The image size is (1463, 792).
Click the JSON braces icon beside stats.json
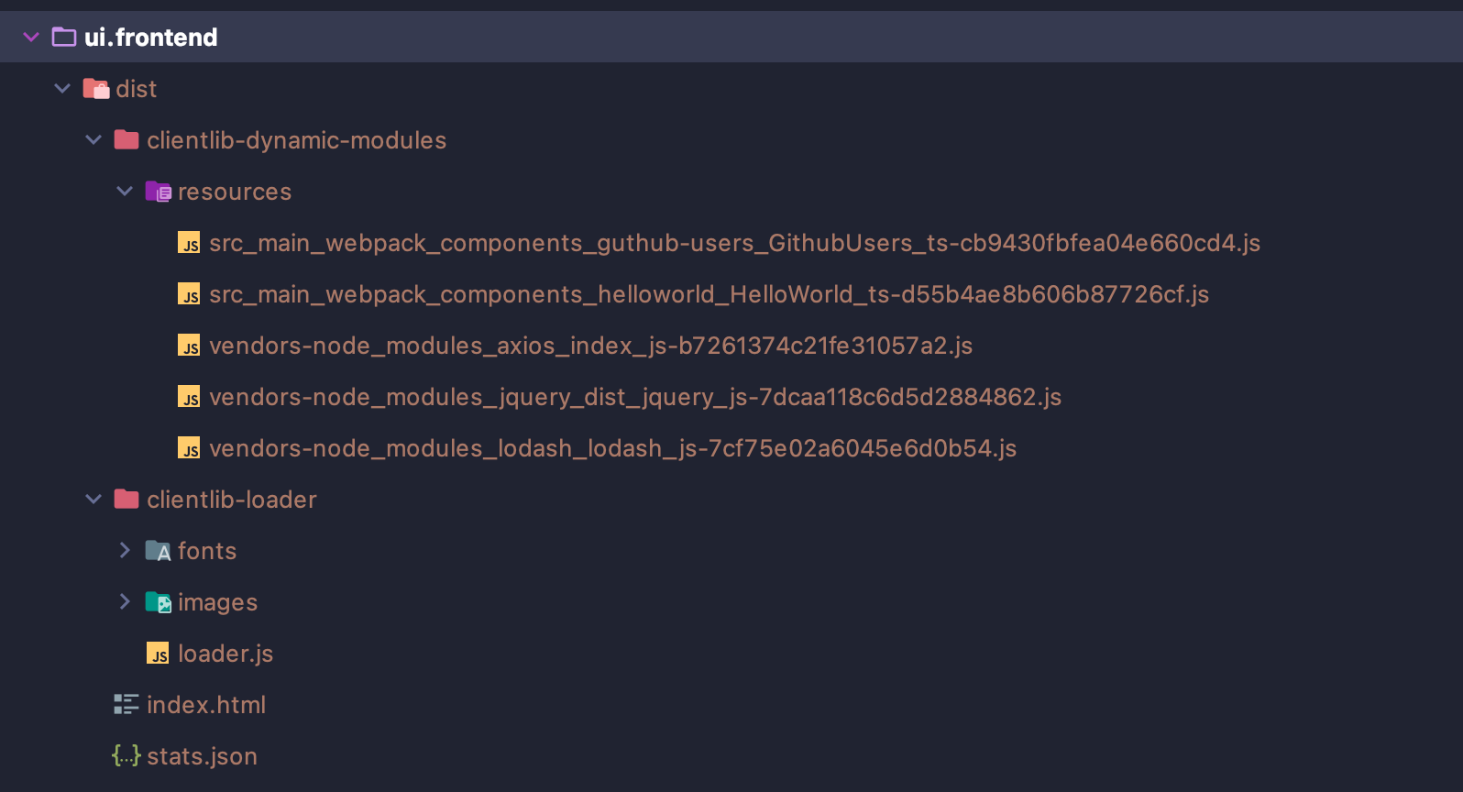(x=126, y=755)
